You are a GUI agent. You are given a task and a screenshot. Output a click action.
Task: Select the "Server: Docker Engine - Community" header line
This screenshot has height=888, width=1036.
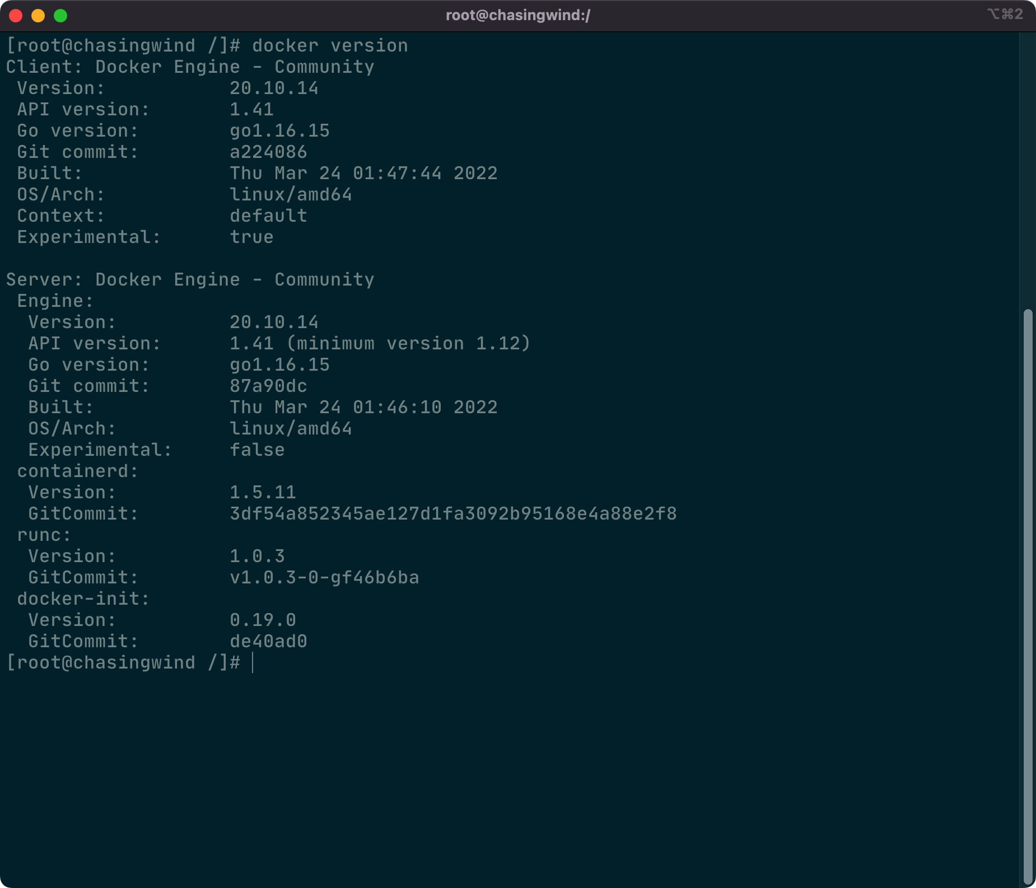190,279
